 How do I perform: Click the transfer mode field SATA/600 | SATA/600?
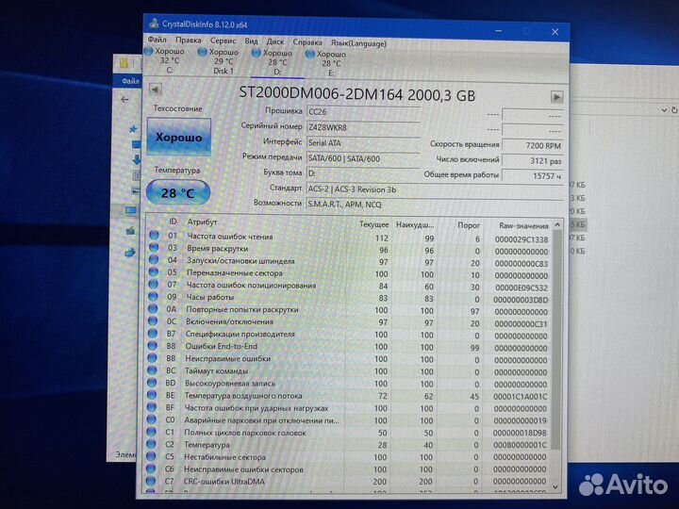pos(363,158)
